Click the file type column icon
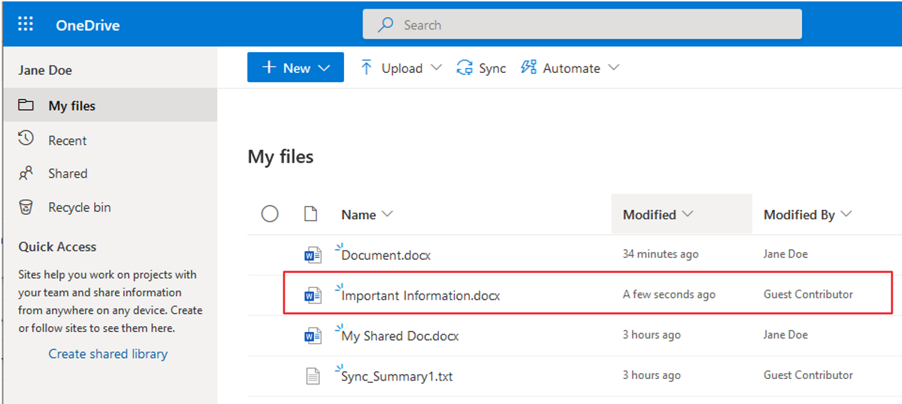This screenshot has height=404, width=902. 310,213
